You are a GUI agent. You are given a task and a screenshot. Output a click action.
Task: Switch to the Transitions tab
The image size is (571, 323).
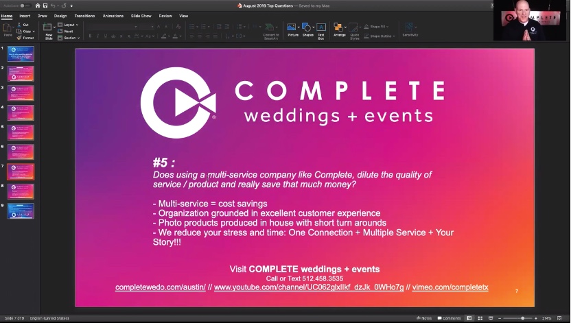pyautogui.click(x=84, y=16)
